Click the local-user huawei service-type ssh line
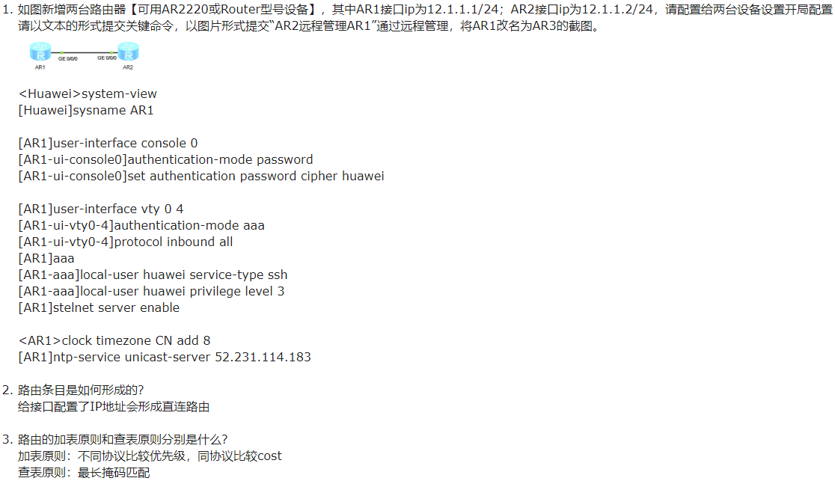835x481 pixels. click(153, 275)
